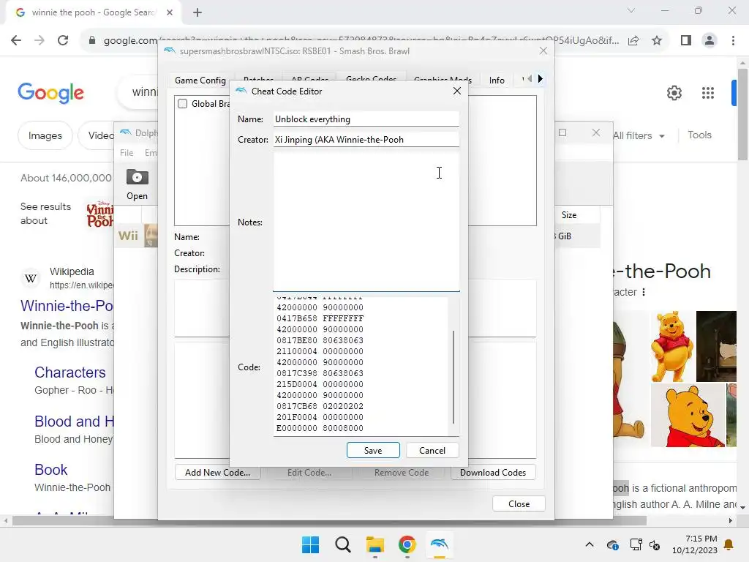Select the Images filter chip
The image size is (749, 562).
click(x=45, y=135)
